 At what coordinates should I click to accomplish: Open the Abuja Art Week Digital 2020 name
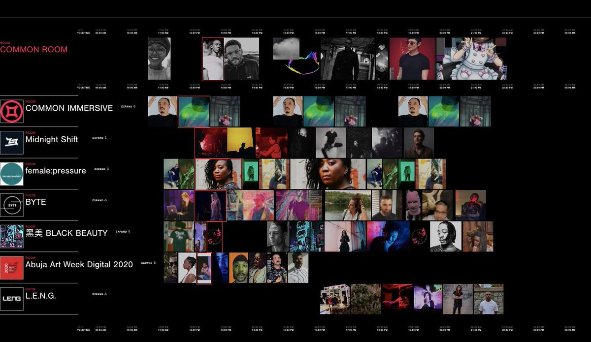79,265
